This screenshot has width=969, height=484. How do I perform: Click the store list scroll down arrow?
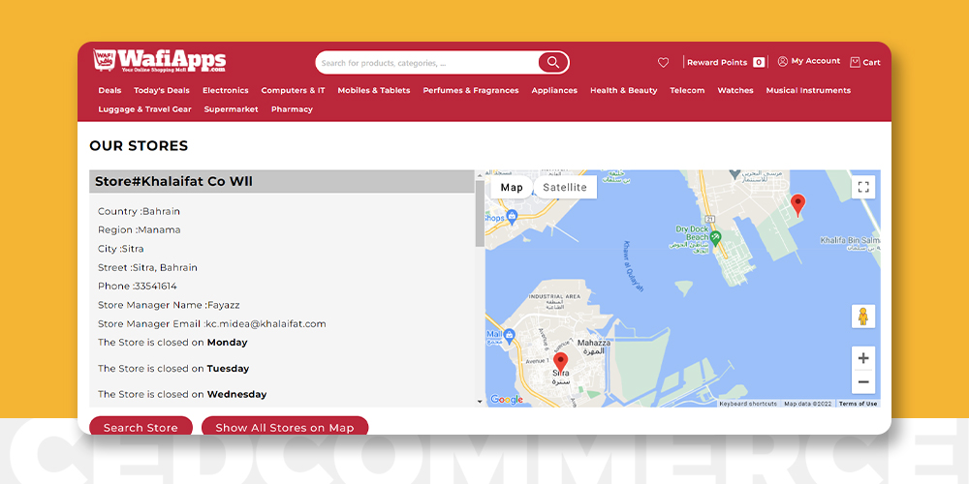pyautogui.click(x=481, y=402)
